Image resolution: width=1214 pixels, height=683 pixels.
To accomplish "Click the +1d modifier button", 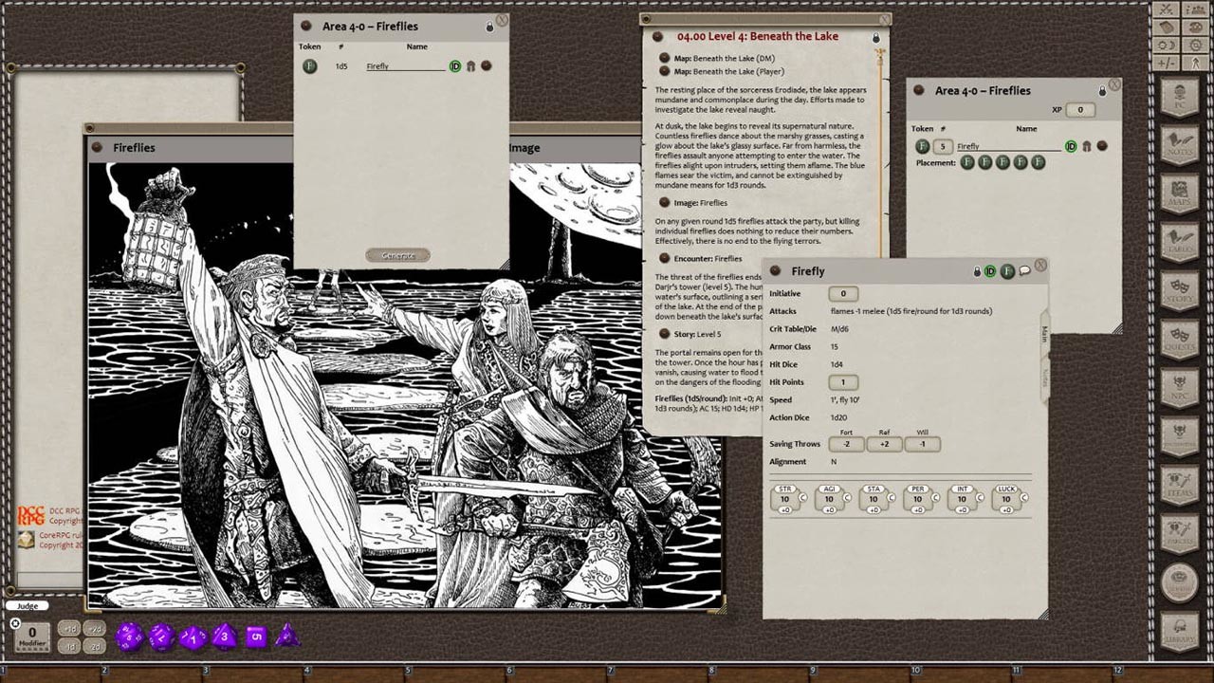I will click(x=69, y=628).
